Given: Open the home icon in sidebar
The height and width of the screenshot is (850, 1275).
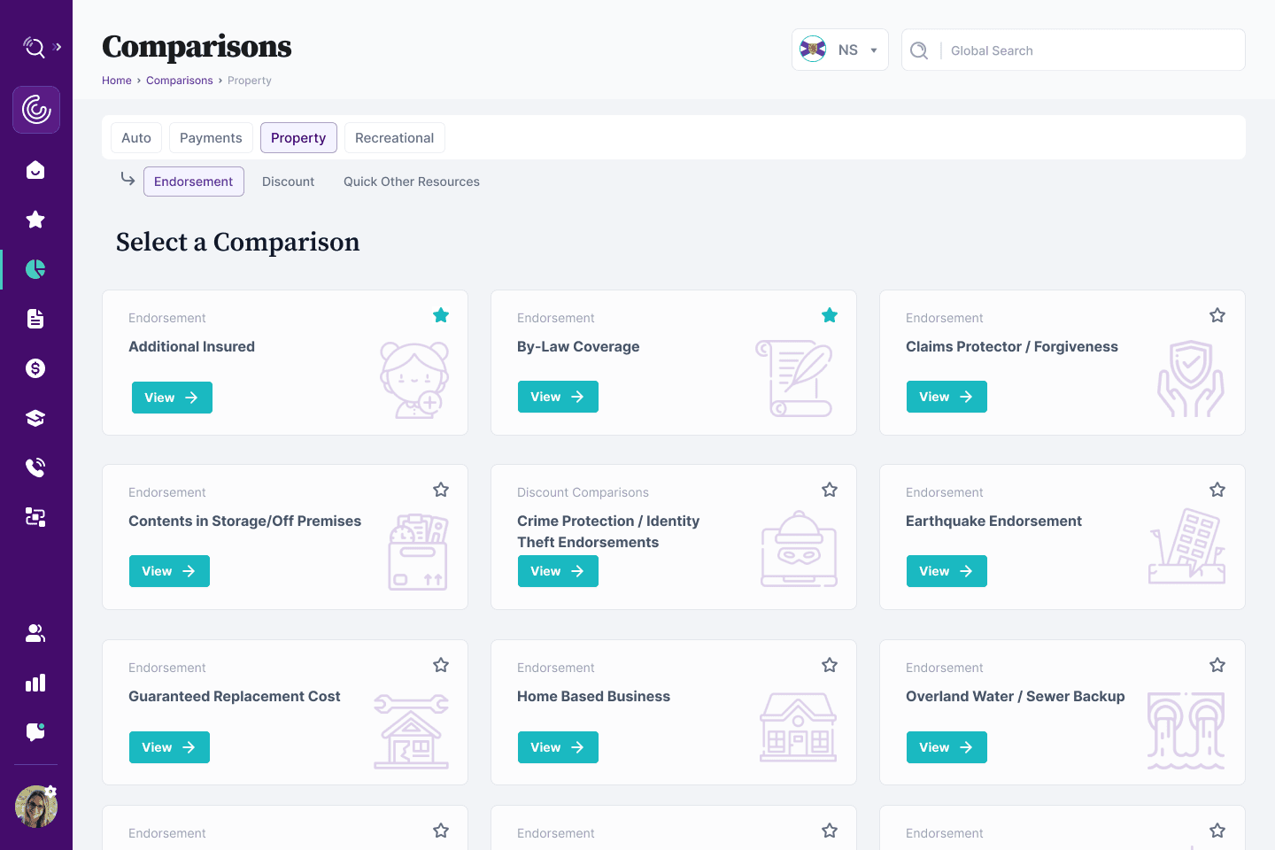Looking at the screenshot, I should tap(35, 170).
